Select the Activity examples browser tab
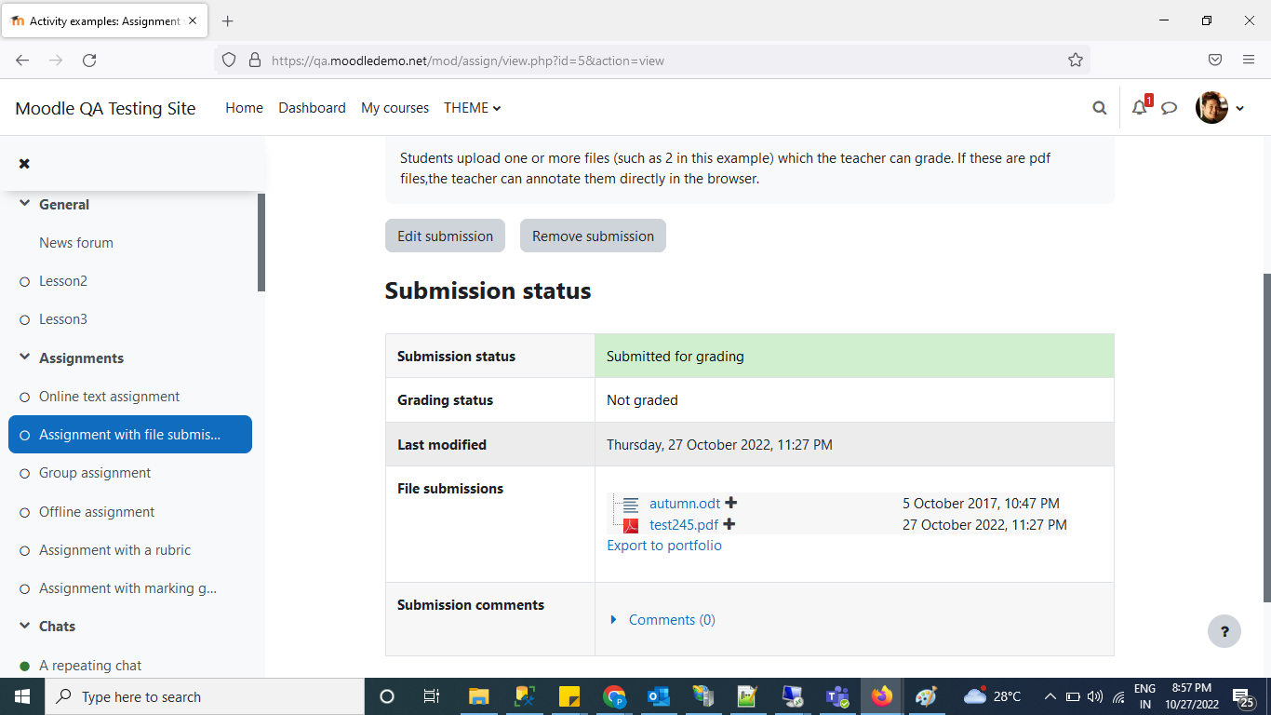 (x=104, y=20)
